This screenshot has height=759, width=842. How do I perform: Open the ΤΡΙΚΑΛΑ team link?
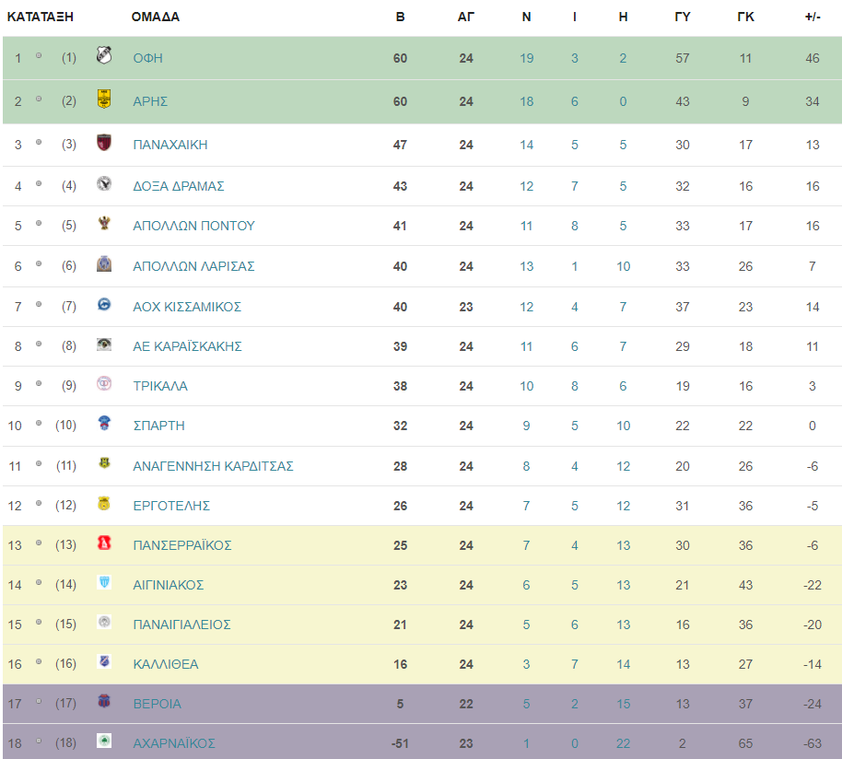click(x=160, y=386)
